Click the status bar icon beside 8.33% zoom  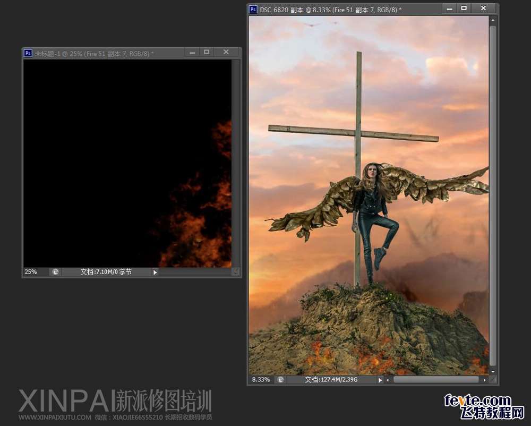[280, 380]
